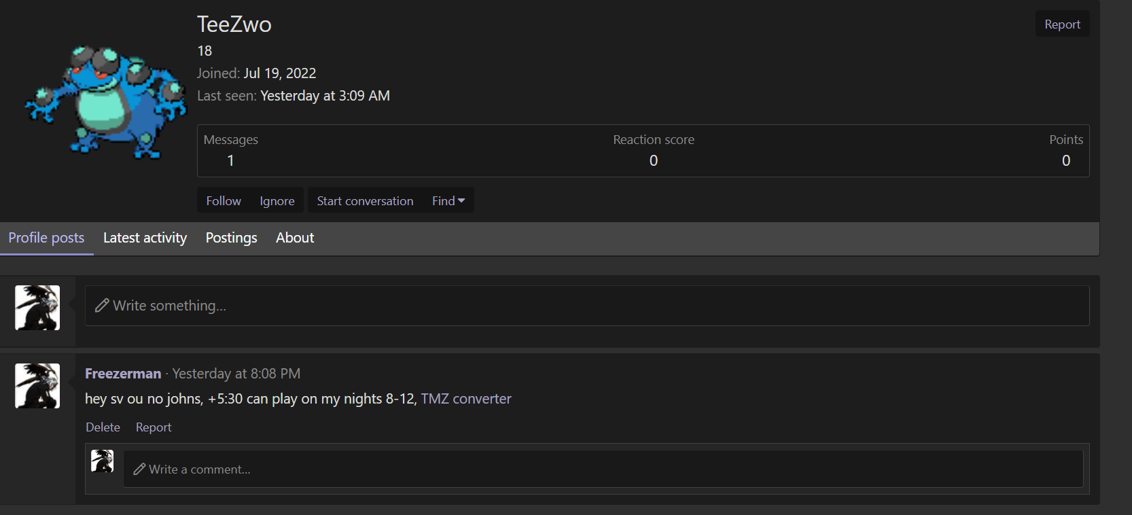Click TeeZwo's Pokémon profile avatar
The width and height of the screenshot is (1132, 515).
pos(105,102)
